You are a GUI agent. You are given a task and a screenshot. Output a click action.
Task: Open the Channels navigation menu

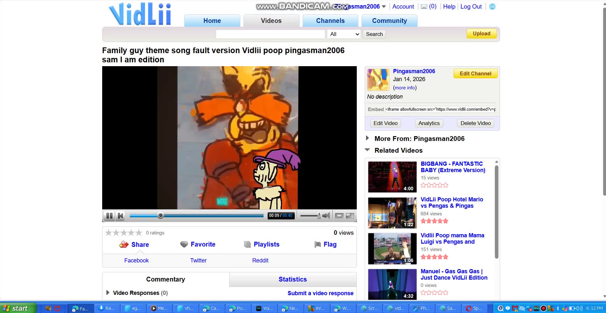(x=330, y=20)
